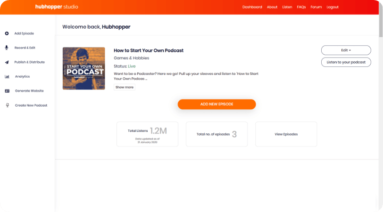Click Listen to your podcast button
This screenshot has width=383, height=212.
pyautogui.click(x=346, y=62)
